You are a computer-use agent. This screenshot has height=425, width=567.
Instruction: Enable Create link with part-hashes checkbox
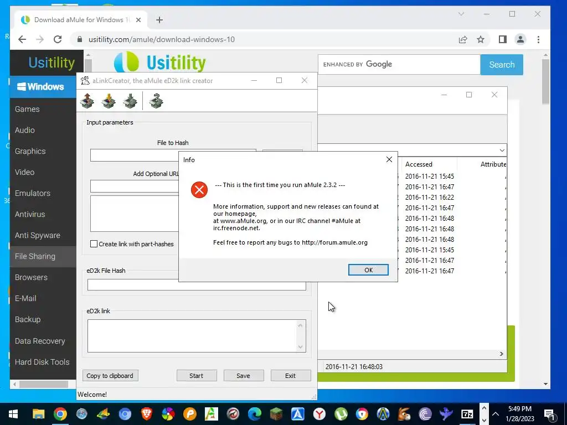point(94,244)
